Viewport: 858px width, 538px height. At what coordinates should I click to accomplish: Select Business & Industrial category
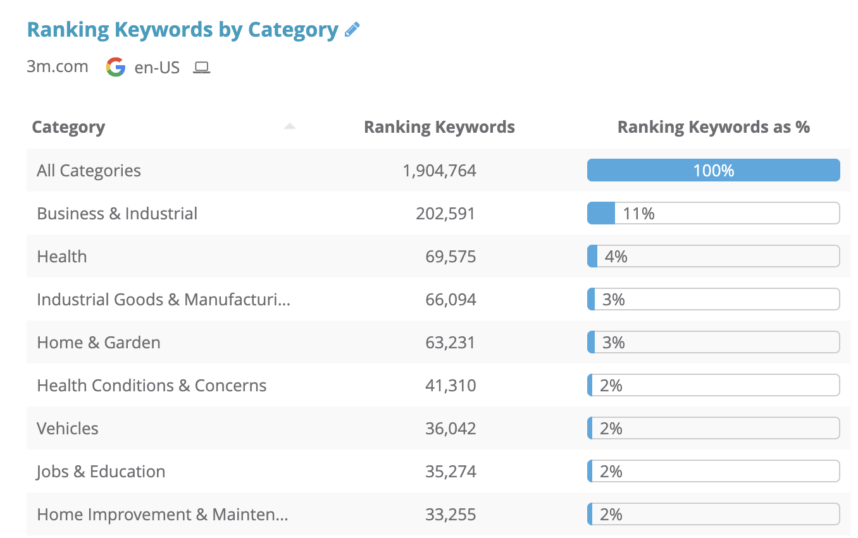(117, 214)
